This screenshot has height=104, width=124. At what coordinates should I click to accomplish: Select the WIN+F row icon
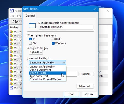pyautogui.click(x=11, y=48)
